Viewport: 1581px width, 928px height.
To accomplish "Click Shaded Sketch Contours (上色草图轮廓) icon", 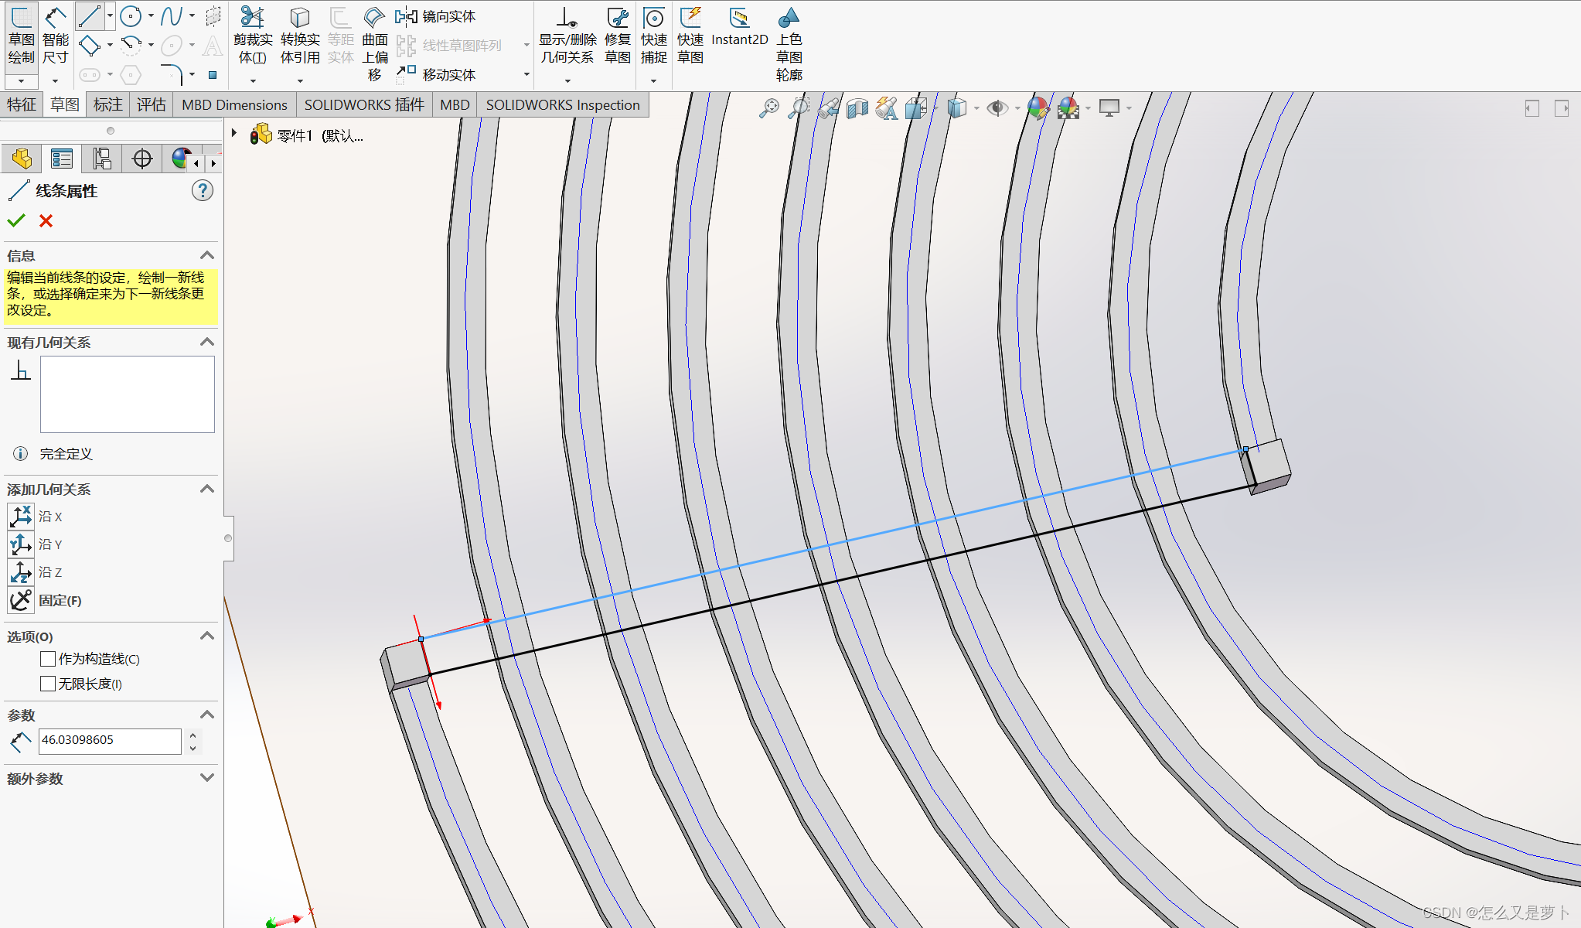I will tap(789, 17).
